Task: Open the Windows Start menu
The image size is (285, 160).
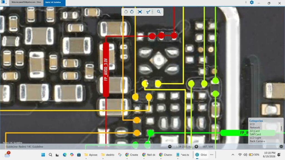Action: [43, 155]
